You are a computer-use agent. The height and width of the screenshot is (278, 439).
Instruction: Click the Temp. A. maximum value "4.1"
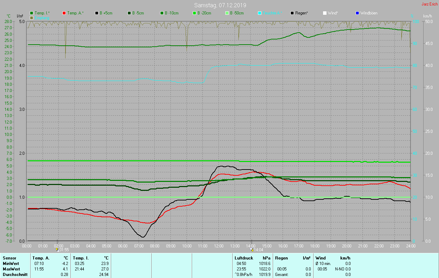coord(66,269)
